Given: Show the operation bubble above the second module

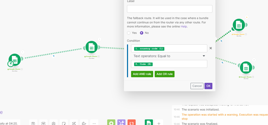Looking at the screenshot, I should click(100, 39).
